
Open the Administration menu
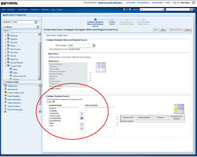(158, 2)
